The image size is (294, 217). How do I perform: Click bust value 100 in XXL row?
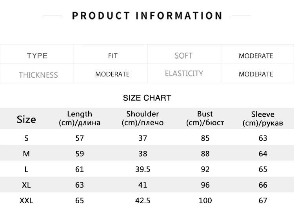[205, 201]
